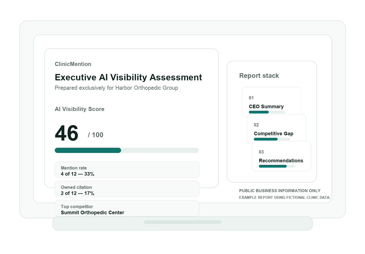Screen dimensions: 365x254
Task: Click the large 46 score value
Action: tap(67, 133)
